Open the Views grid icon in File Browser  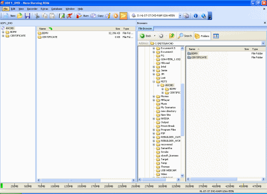pos(216,36)
